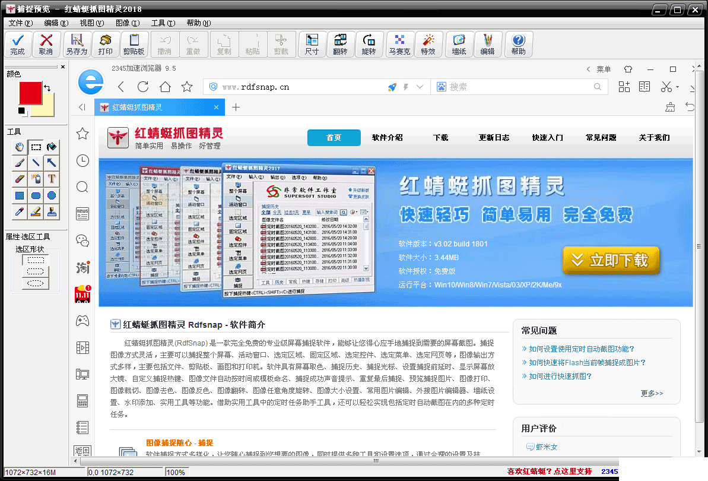Select the rectangular selection tool
Screen dimensions: 708x481
point(36,147)
